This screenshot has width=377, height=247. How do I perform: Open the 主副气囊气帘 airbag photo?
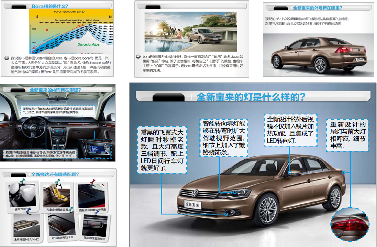22,195
